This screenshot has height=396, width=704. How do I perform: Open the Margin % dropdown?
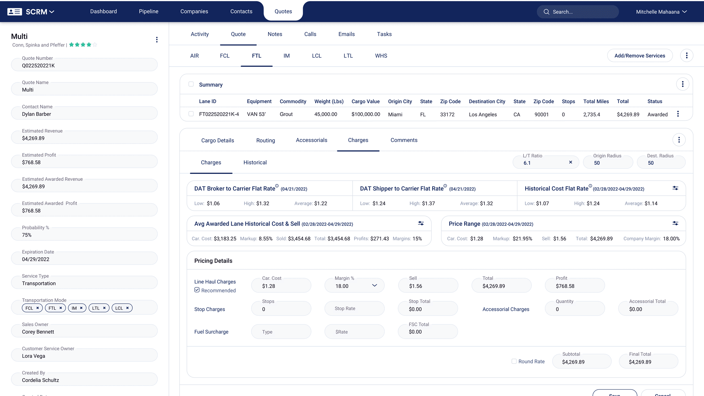tap(375, 285)
